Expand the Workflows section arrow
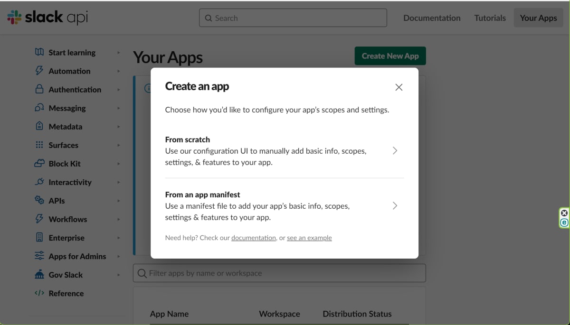 (118, 219)
